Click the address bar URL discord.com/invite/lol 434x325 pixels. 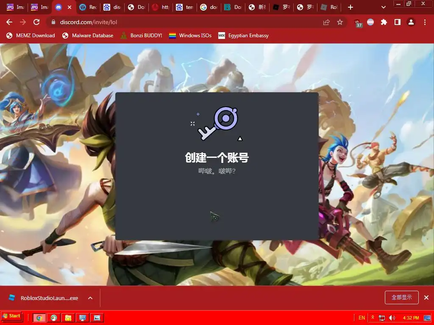[89, 22]
